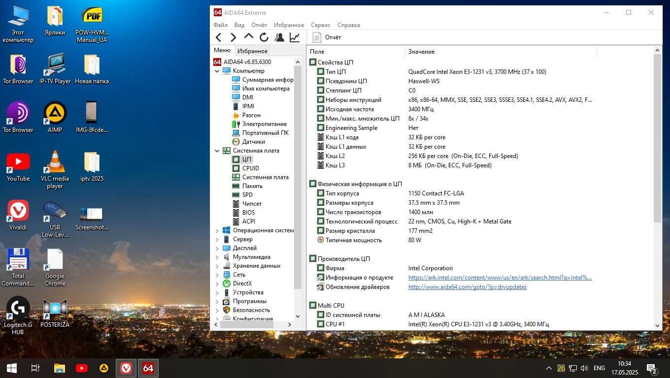The height and width of the screenshot is (378, 670).
Task: Open Файл menu
Action: (x=220, y=25)
